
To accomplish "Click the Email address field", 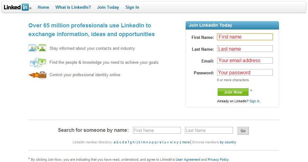I will point(245,60).
